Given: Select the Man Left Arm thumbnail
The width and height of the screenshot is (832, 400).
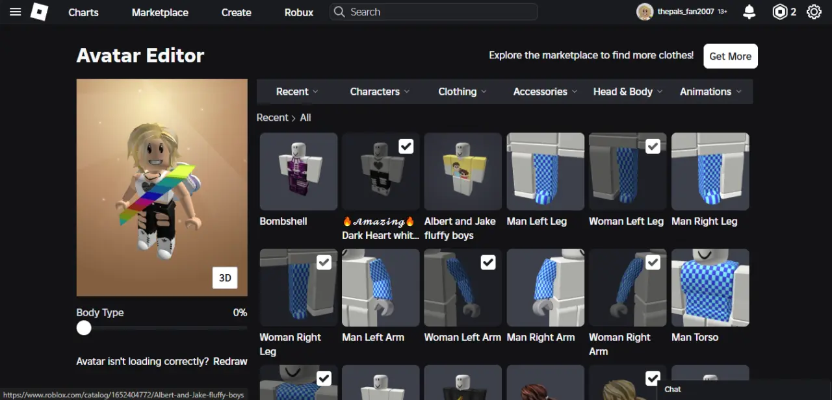Looking at the screenshot, I should tap(381, 288).
